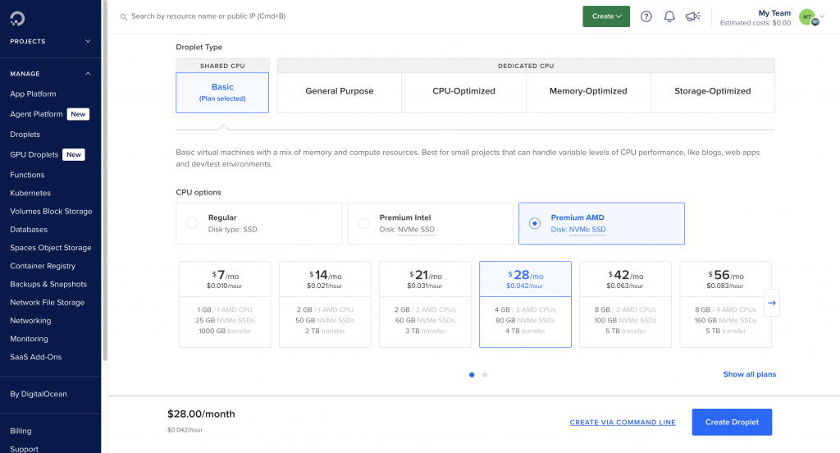The height and width of the screenshot is (453, 840).
Task: Open the notifications bell icon
Action: pyautogui.click(x=669, y=16)
